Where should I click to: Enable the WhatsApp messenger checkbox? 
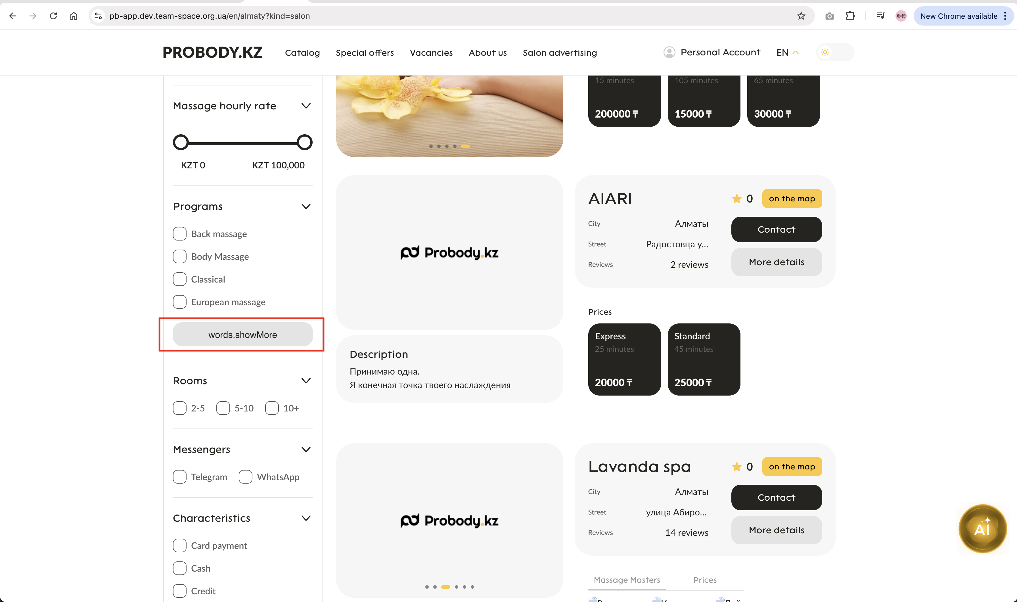click(245, 477)
